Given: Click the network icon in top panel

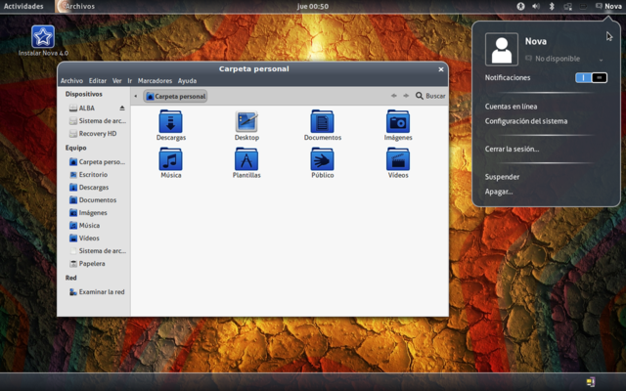Looking at the screenshot, I should pos(567,7).
